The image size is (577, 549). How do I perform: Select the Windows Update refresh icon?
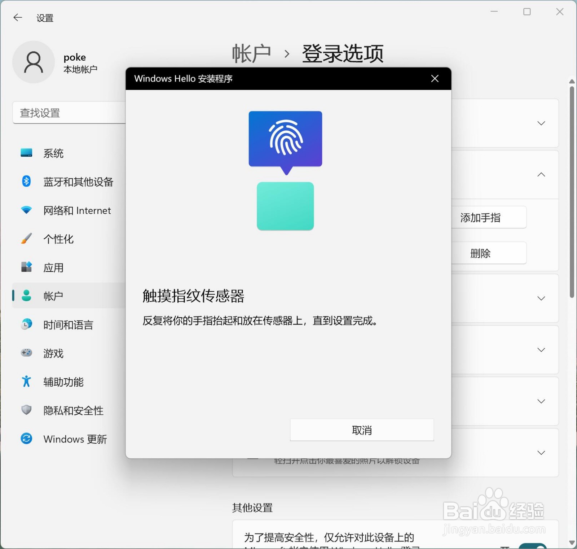tap(26, 439)
